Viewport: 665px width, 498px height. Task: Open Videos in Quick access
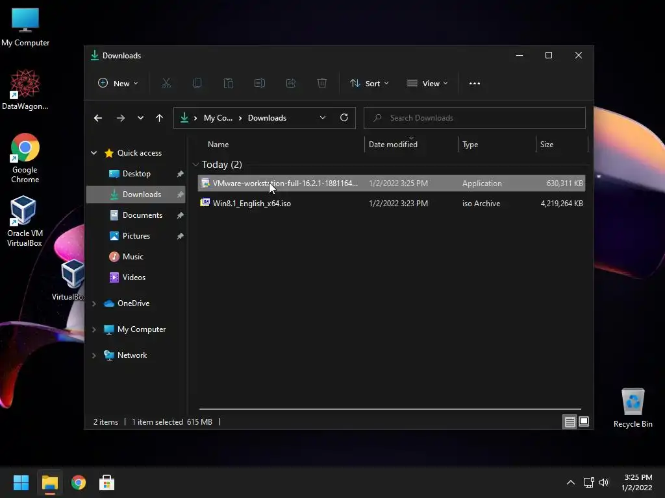click(136, 278)
